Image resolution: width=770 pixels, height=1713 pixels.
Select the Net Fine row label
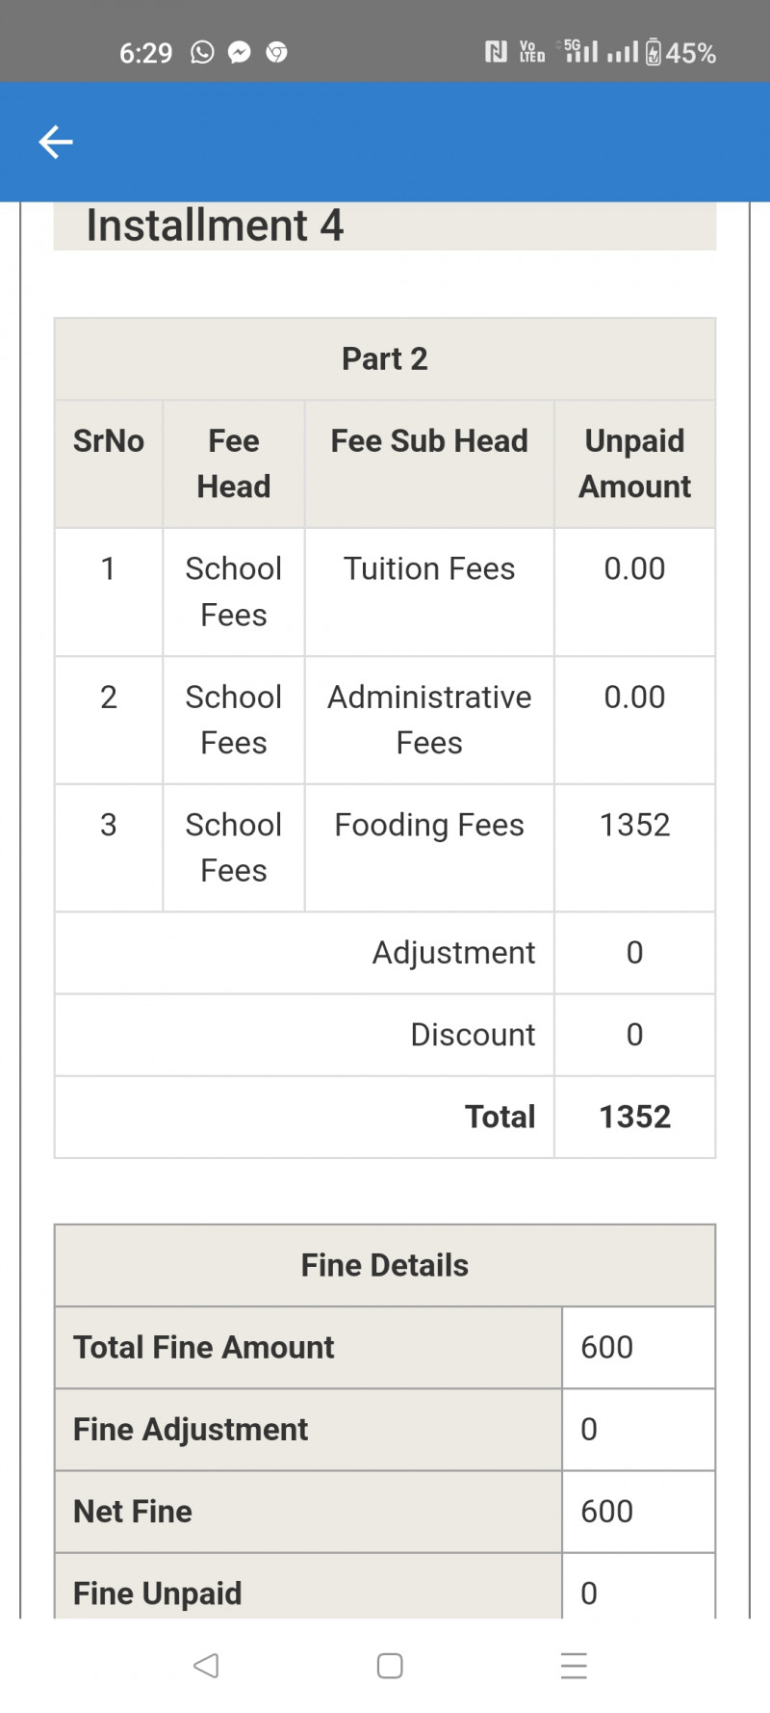133,1511
